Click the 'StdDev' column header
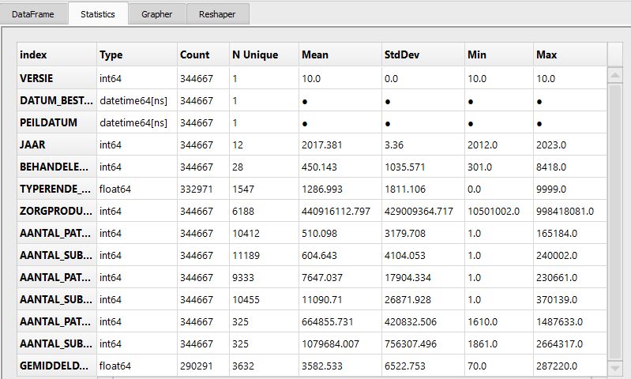This screenshot has height=379, width=631. click(x=423, y=54)
